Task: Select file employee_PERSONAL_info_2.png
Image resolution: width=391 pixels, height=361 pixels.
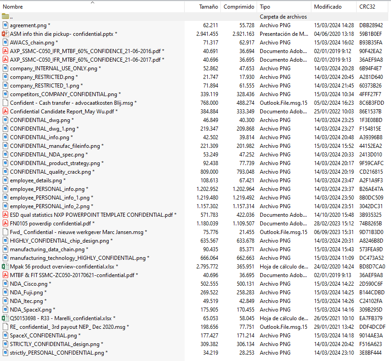Action: pos(50,206)
